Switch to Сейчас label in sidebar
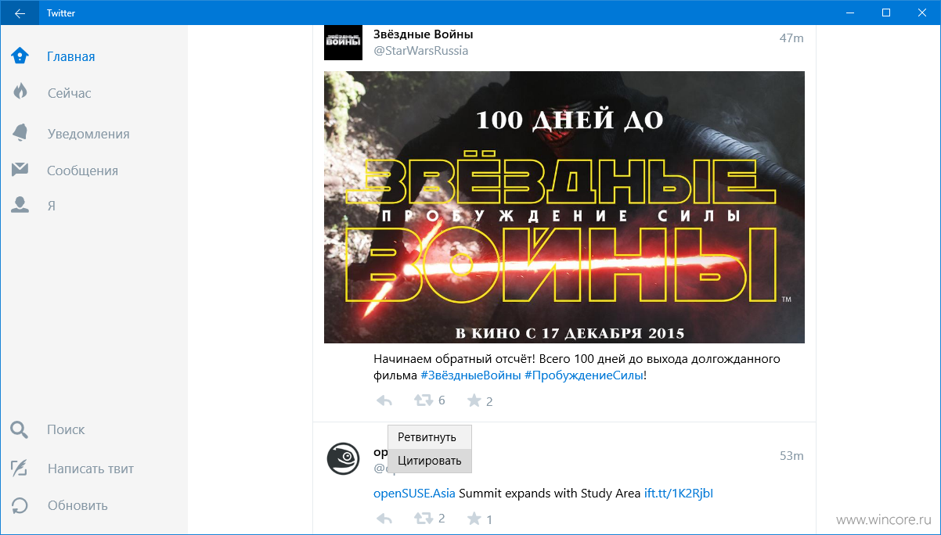This screenshot has width=941, height=535. [69, 93]
